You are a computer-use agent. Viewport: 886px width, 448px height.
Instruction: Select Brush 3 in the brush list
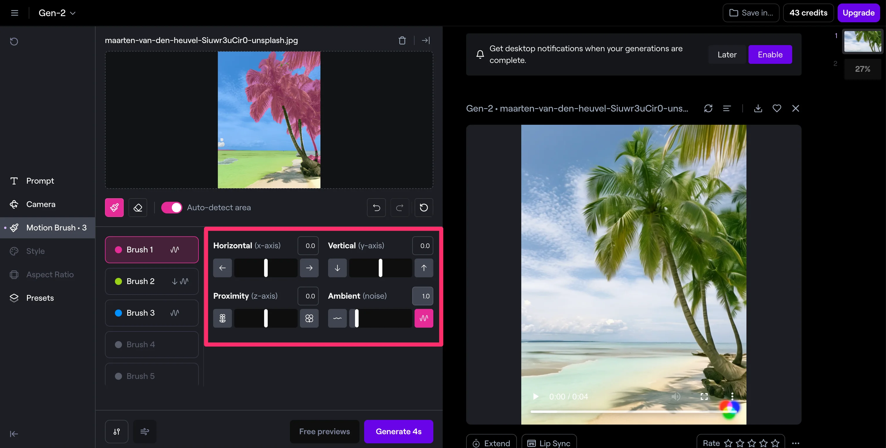click(152, 313)
